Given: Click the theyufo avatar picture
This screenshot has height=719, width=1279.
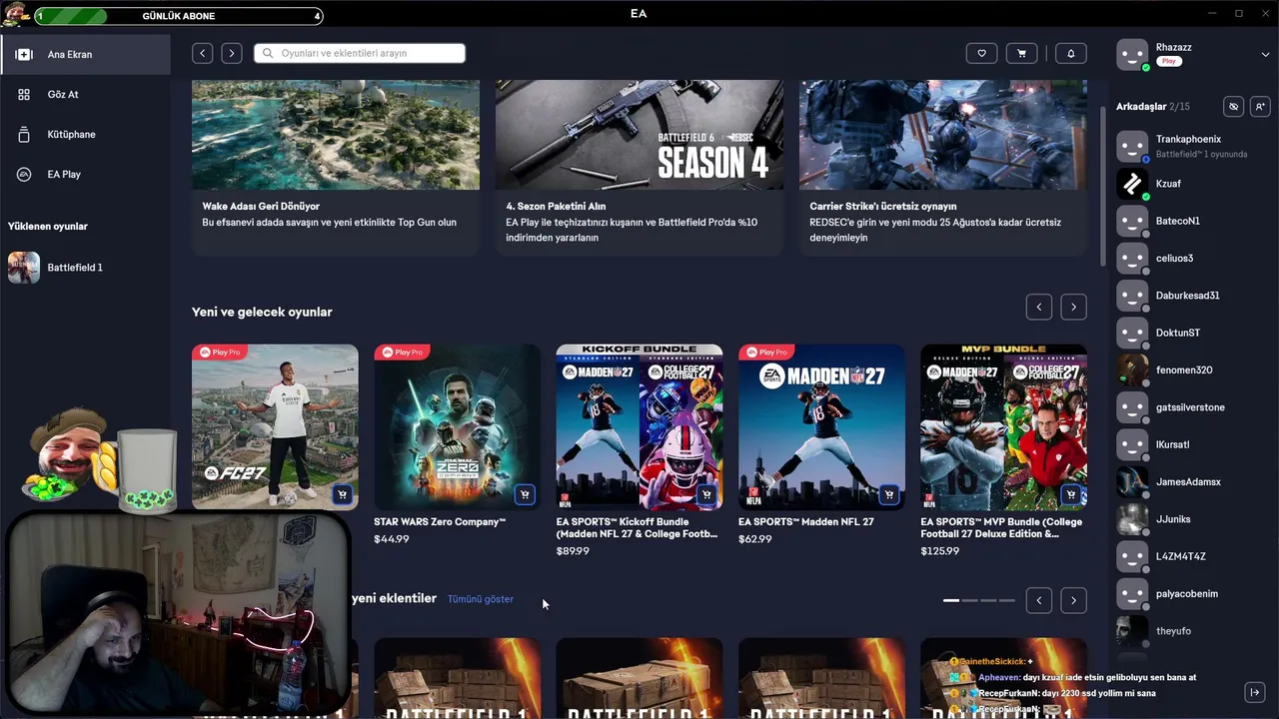Looking at the screenshot, I should coord(1132,631).
